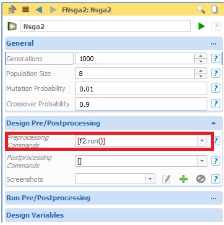Click the Mutation Probability input field
The image size is (224, 225).
click(x=141, y=88)
